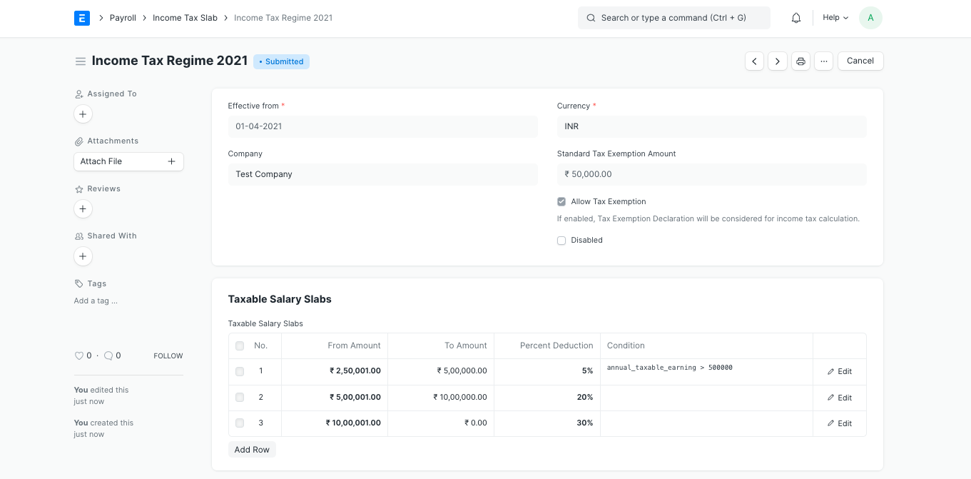This screenshot has width=971, height=479.
Task: Like this document using the heart icon
Action: click(79, 356)
